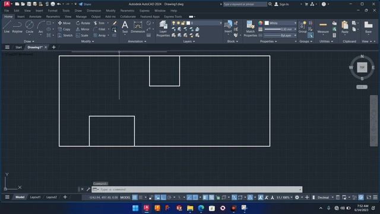Click the Copy command in Modify
Screen dimensions: 380x214
[x=64, y=29]
